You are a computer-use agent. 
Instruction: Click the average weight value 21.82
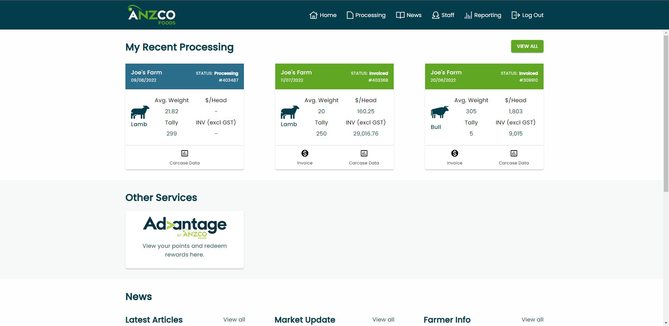tap(172, 111)
